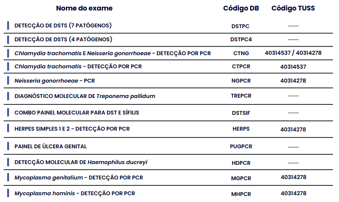Click the 'Código TUSS' column header
The height and width of the screenshot is (202, 339).
coord(293,8)
